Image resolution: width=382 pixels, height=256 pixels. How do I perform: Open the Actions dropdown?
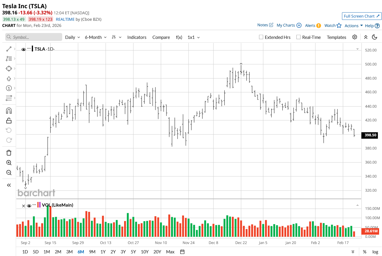354,26
